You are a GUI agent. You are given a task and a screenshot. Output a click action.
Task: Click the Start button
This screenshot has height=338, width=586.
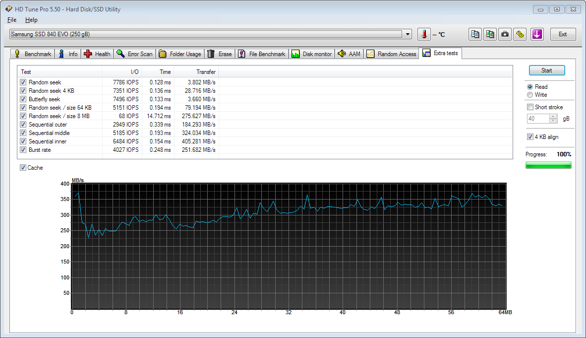tap(547, 70)
